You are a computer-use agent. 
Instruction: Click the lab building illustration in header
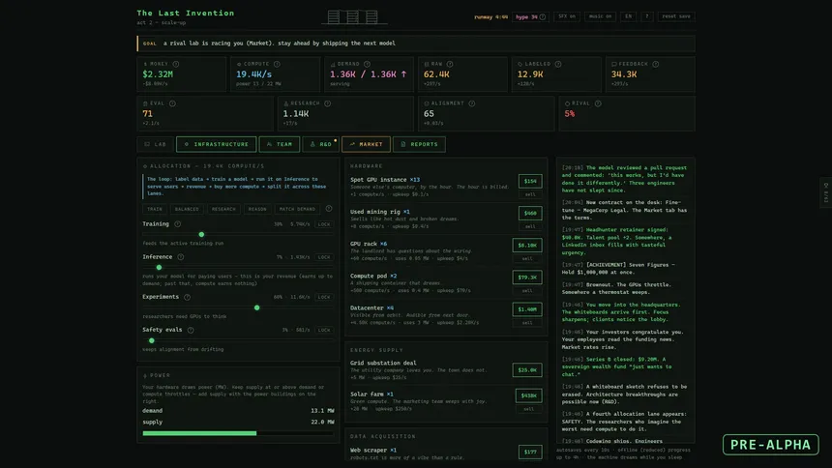tap(353, 17)
